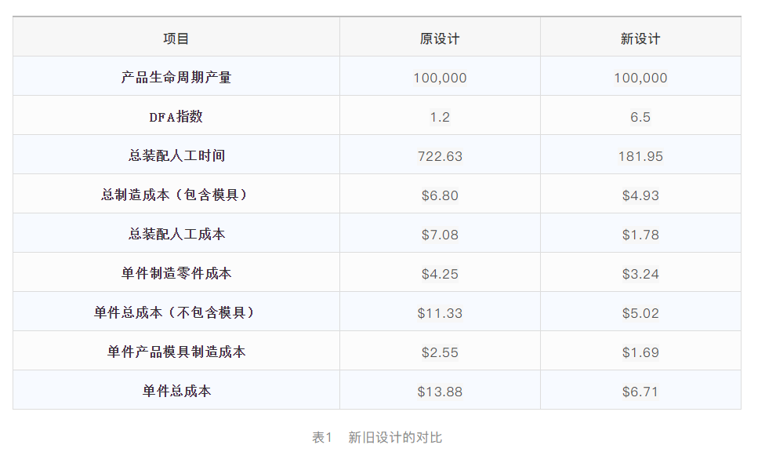776x452 pixels.
Task: Click the DFA指数 row label
Action: (x=176, y=117)
